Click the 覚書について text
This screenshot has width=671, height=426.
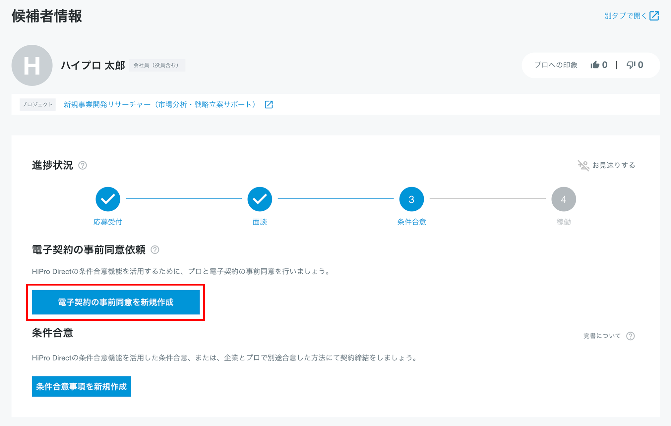602,336
